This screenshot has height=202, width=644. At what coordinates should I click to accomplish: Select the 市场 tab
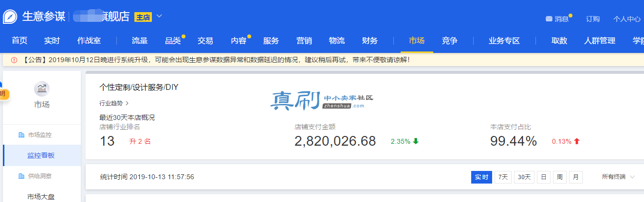point(417,41)
